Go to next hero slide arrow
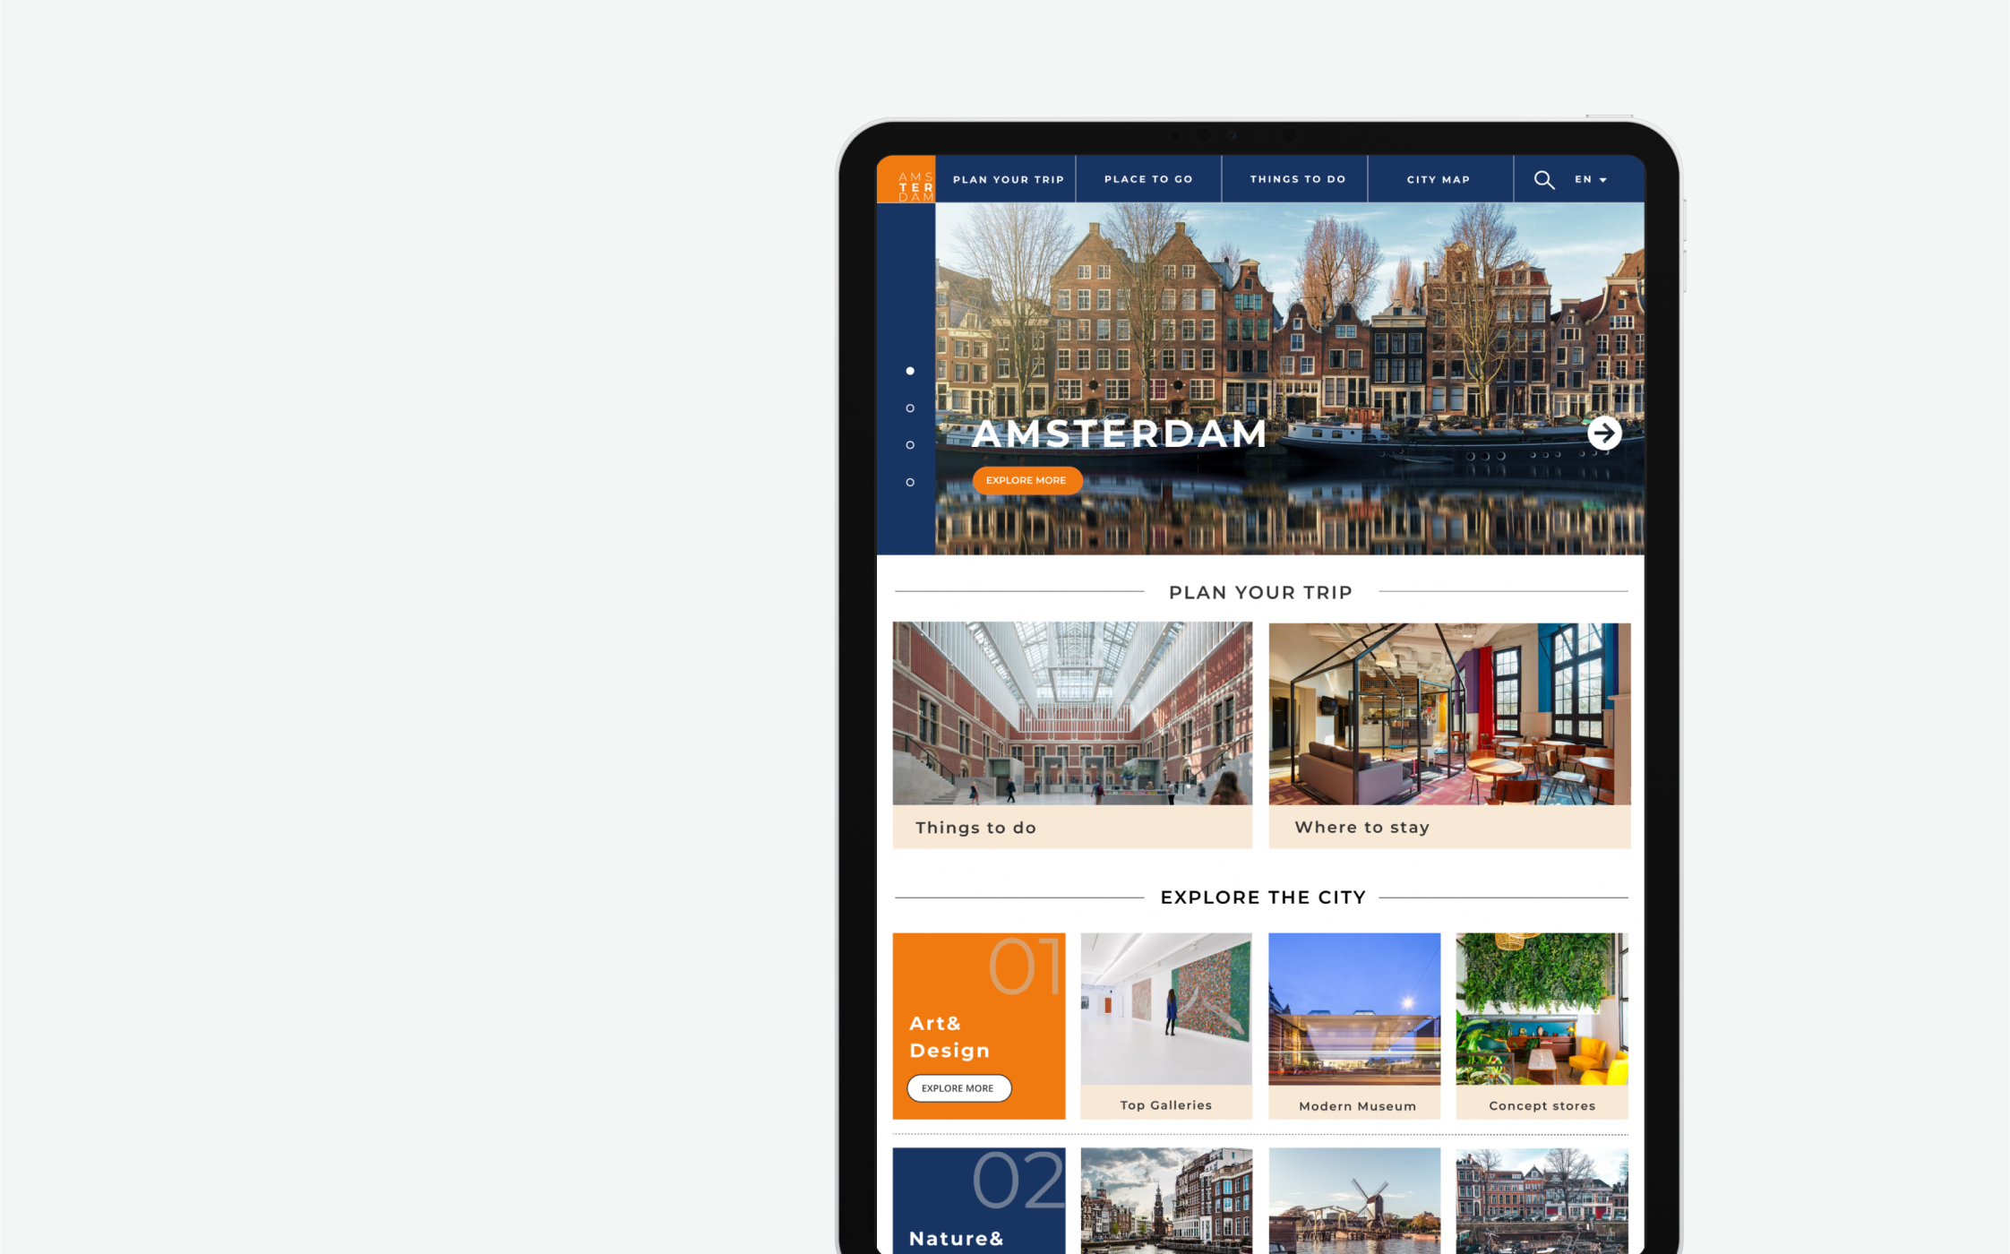This screenshot has height=1254, width=2010. pos(1603,434)
